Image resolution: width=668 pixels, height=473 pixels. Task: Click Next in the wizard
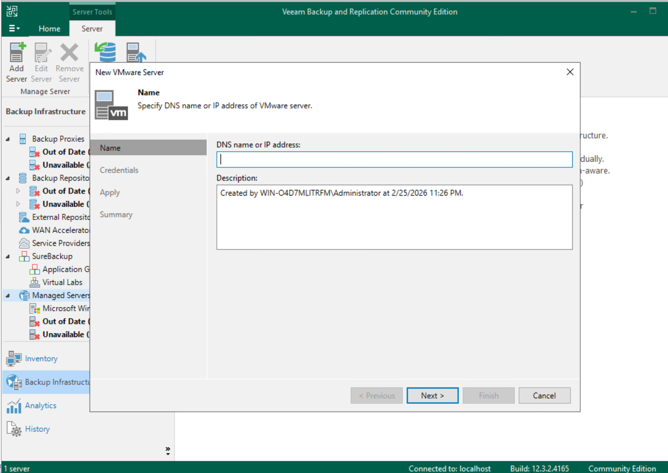click(x=432, y=395)
